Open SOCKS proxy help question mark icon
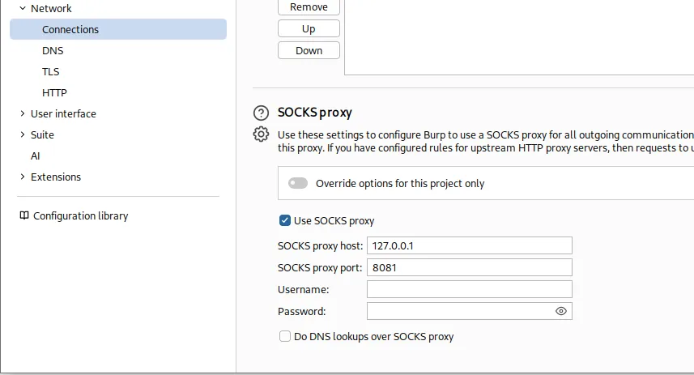Viewport: 694px width, 375px height. point(261,113)
